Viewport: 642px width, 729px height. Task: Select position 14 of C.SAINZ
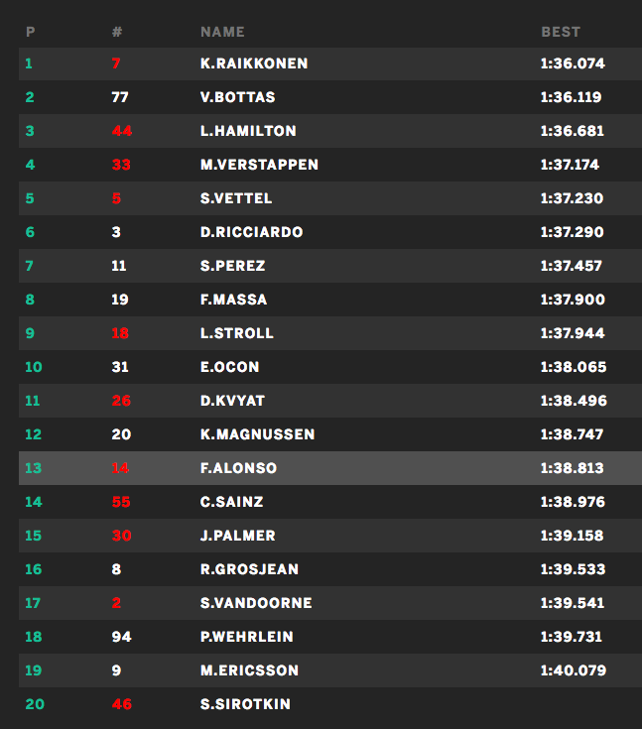[34, 502]
